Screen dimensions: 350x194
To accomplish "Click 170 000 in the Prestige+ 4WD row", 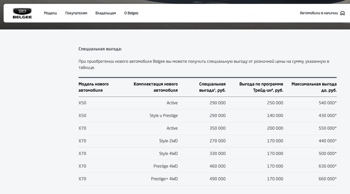I will coord(275,179).
